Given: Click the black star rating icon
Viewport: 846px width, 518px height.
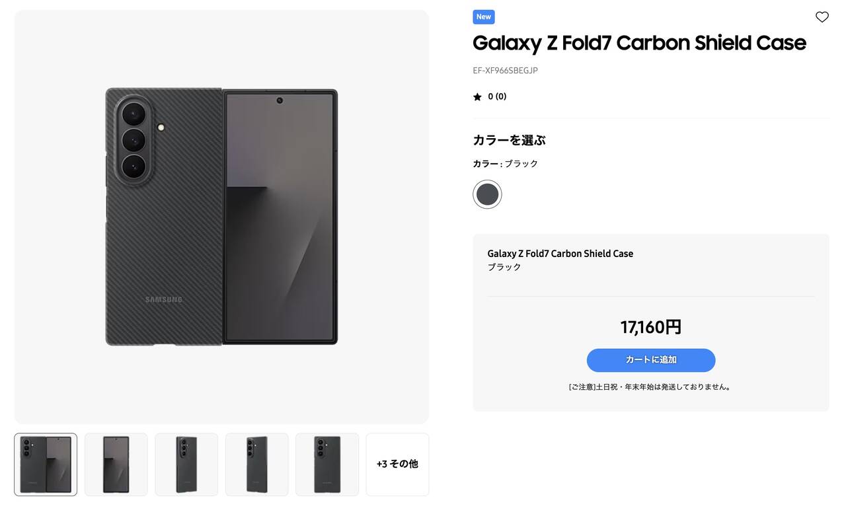Looking at the screenshot, I should (477, 97).
